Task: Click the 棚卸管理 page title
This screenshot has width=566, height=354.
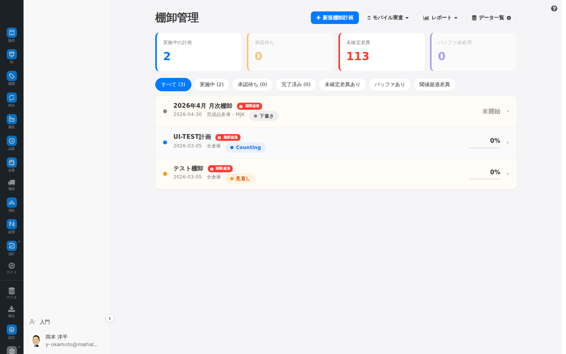Action: click(177, 18)
